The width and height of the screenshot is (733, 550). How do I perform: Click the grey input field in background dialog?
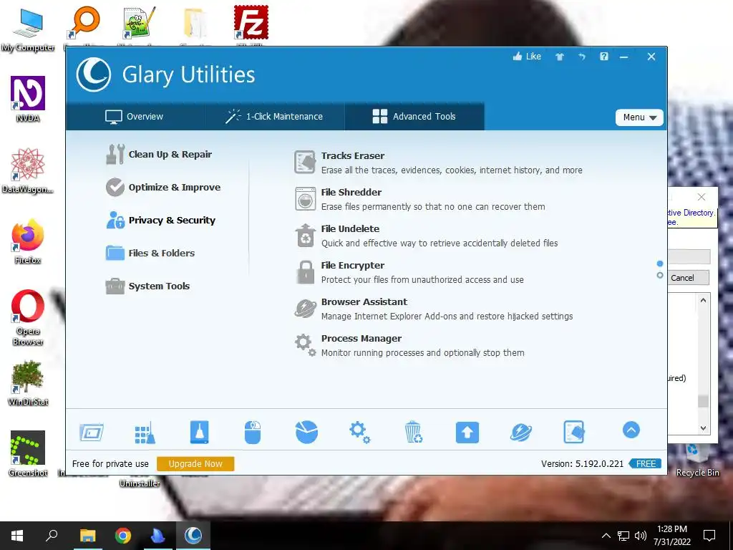689,256
